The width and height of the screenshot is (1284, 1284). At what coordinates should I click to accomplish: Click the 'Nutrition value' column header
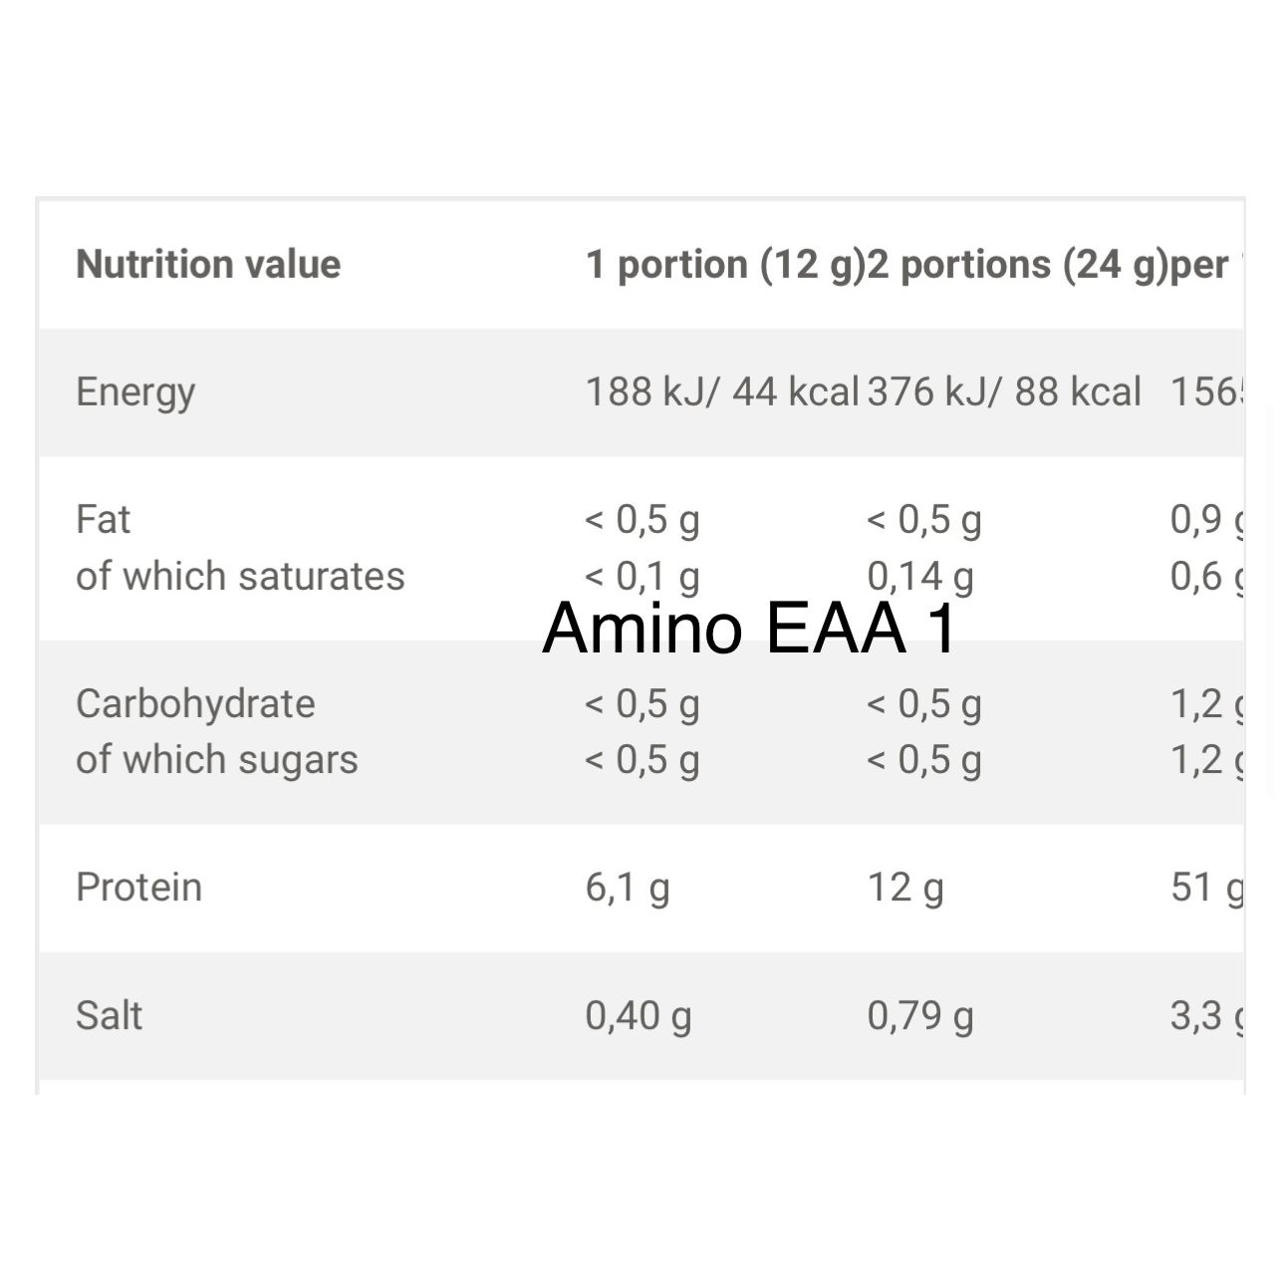(208, 264)
